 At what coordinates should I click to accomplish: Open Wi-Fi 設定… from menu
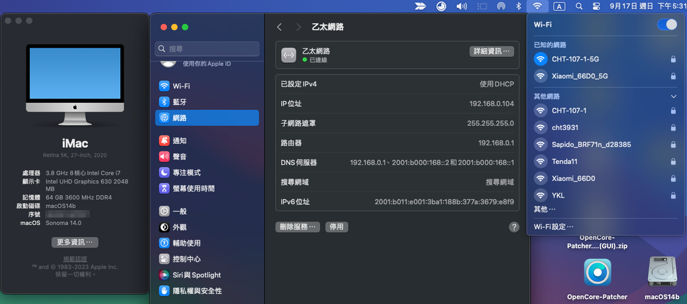pyautogui.click(x=553, y=226)
